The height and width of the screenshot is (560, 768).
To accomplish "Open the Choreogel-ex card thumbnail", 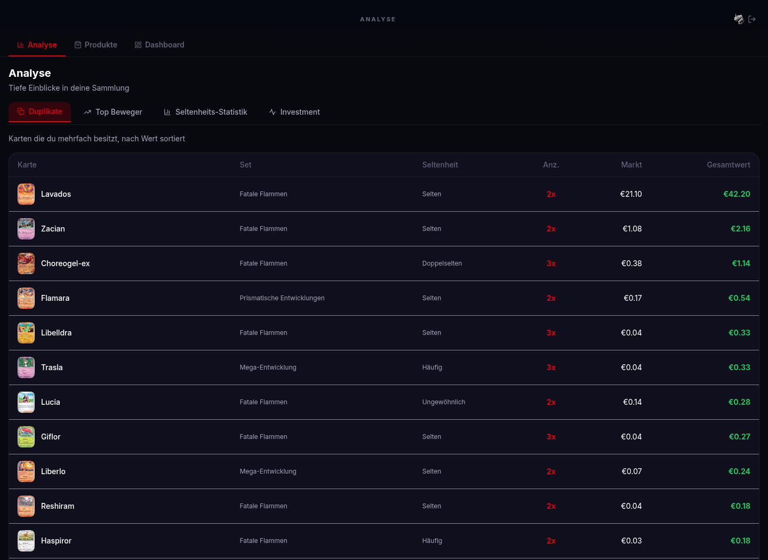I will coord(26,263).
